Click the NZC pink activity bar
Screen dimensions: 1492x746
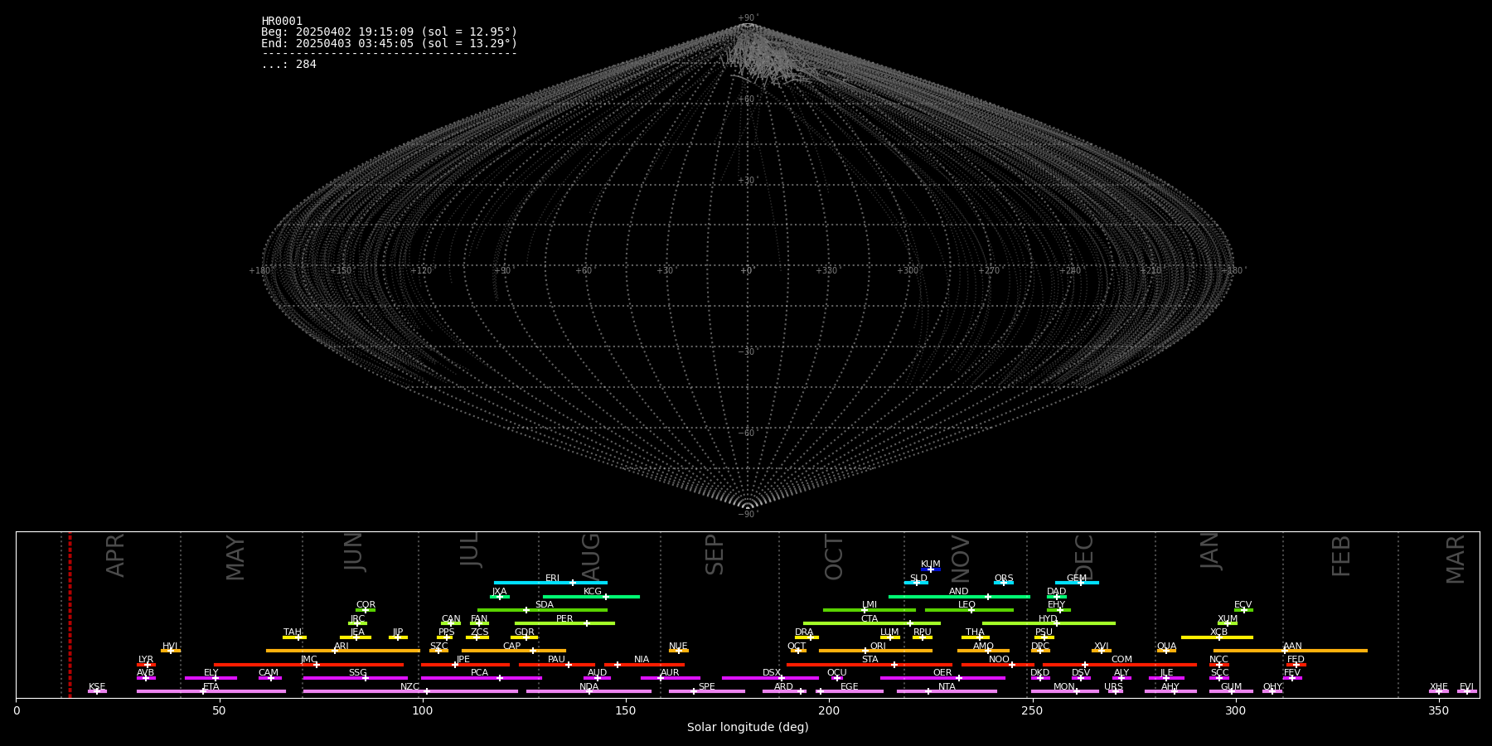point(410,691)
